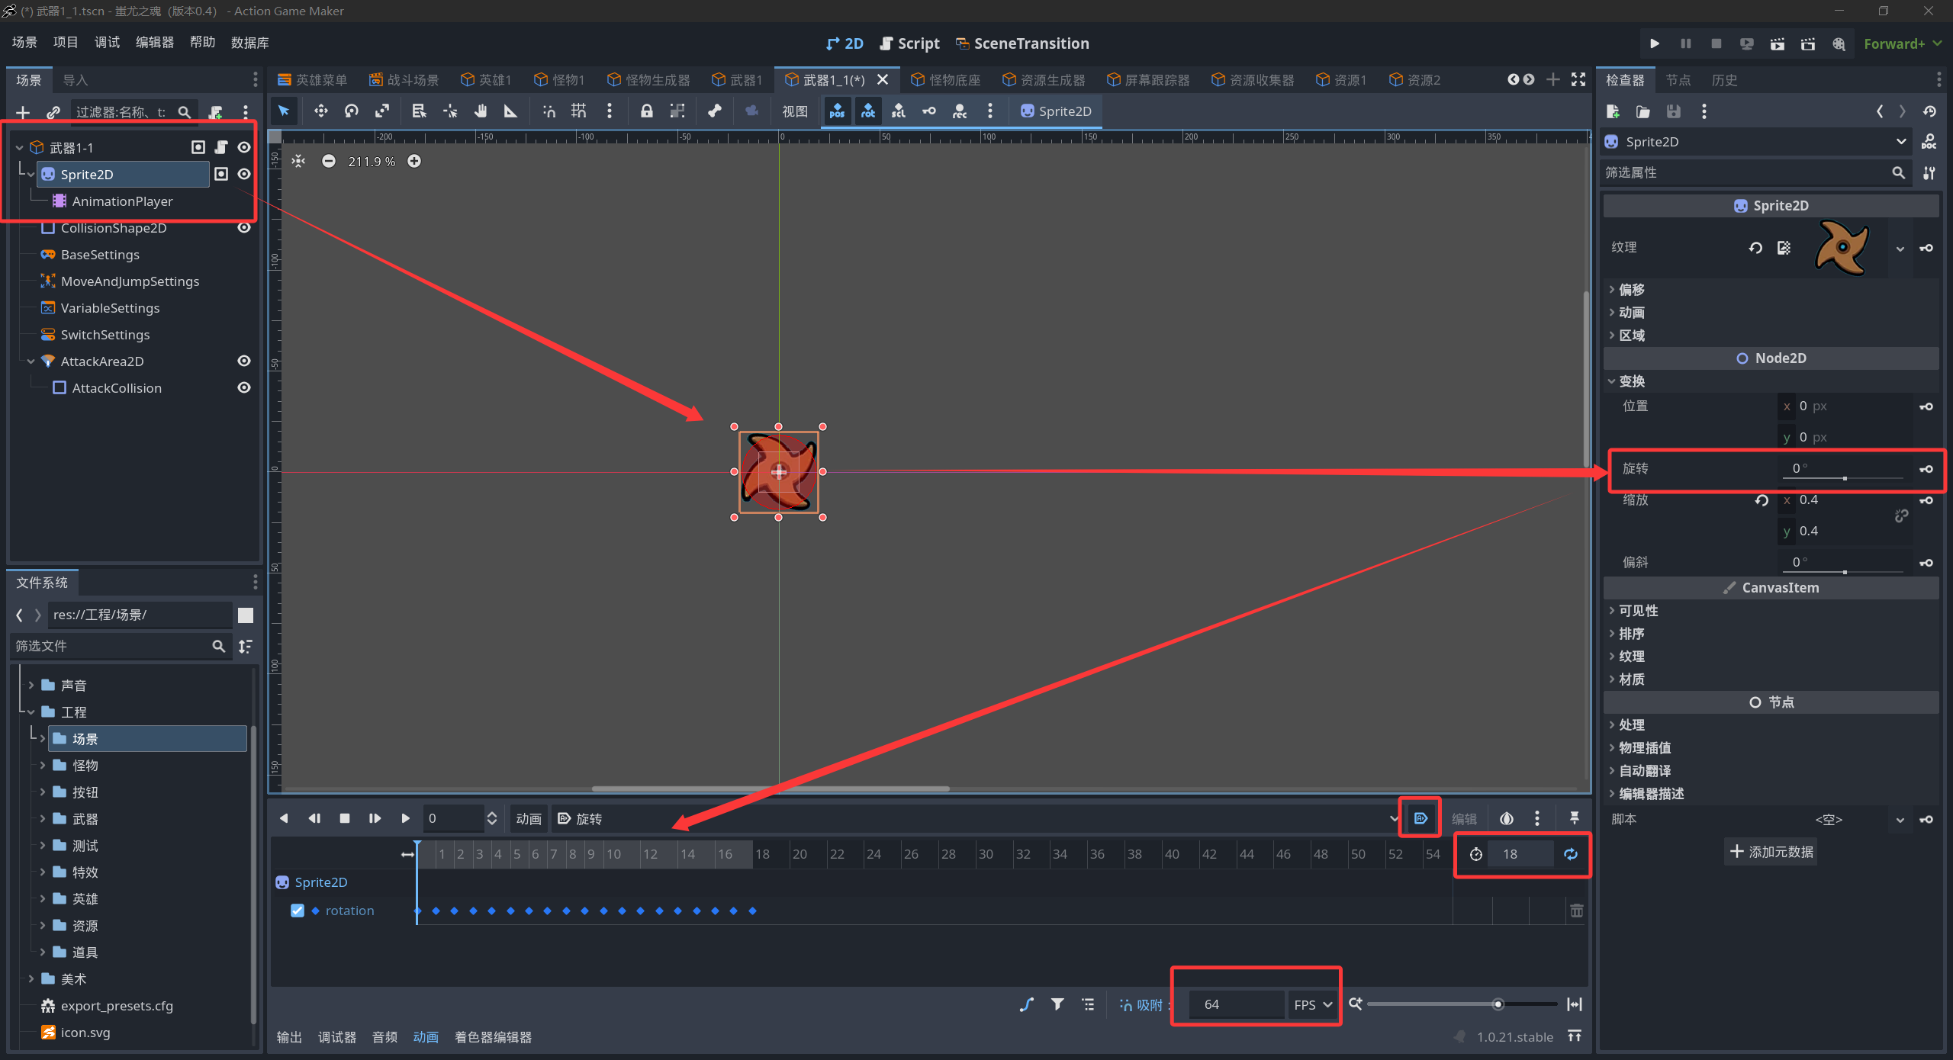Play the animation from current position
This screenshot has height=1060, width=1953.
[x=405, y=818]
